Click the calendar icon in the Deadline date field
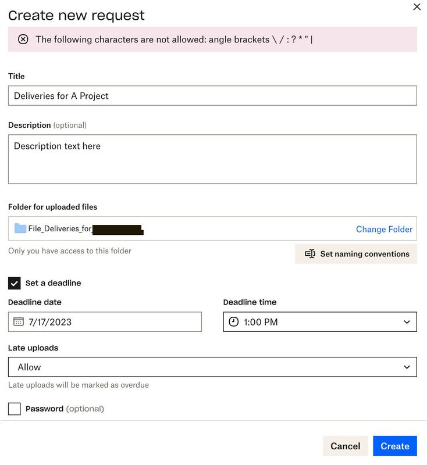The image size is (427, 465). [x=19, y=321]
